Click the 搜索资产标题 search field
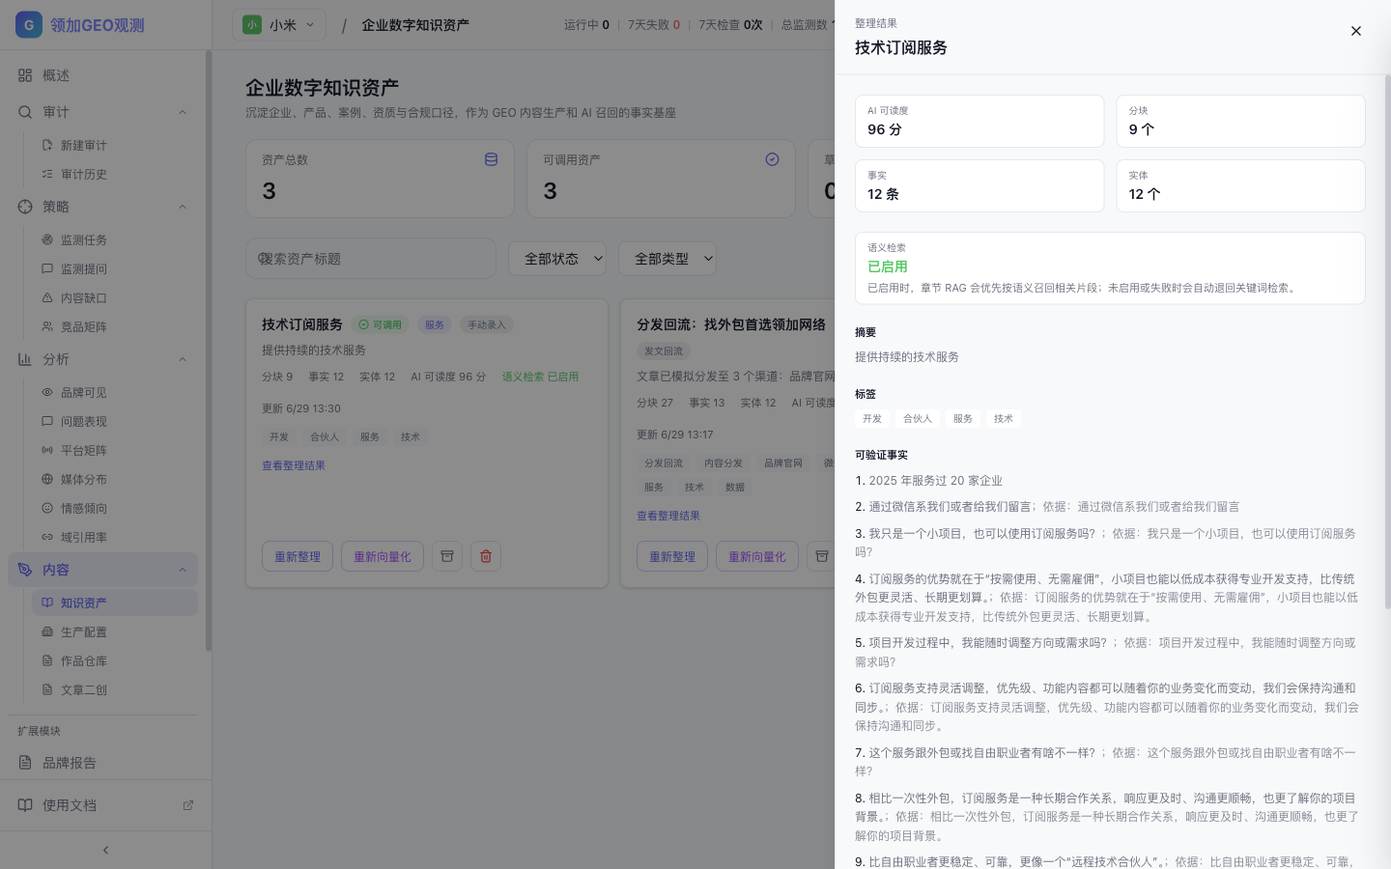 click(x=371, y=259)
